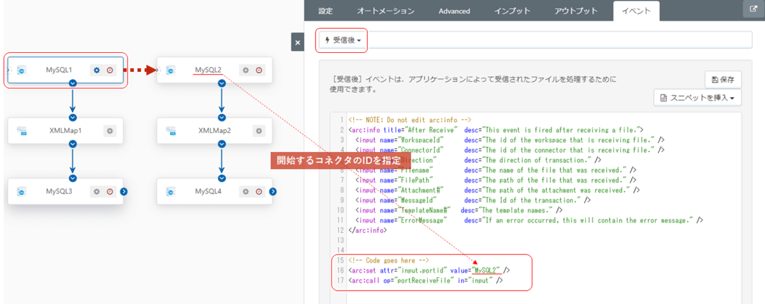Screen dimensions: 765x304
Task: Click MySQL3 right output arrow
Action: click(124, 191)
